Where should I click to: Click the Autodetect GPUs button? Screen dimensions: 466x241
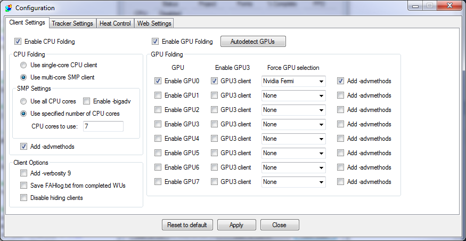coord(253,42)
